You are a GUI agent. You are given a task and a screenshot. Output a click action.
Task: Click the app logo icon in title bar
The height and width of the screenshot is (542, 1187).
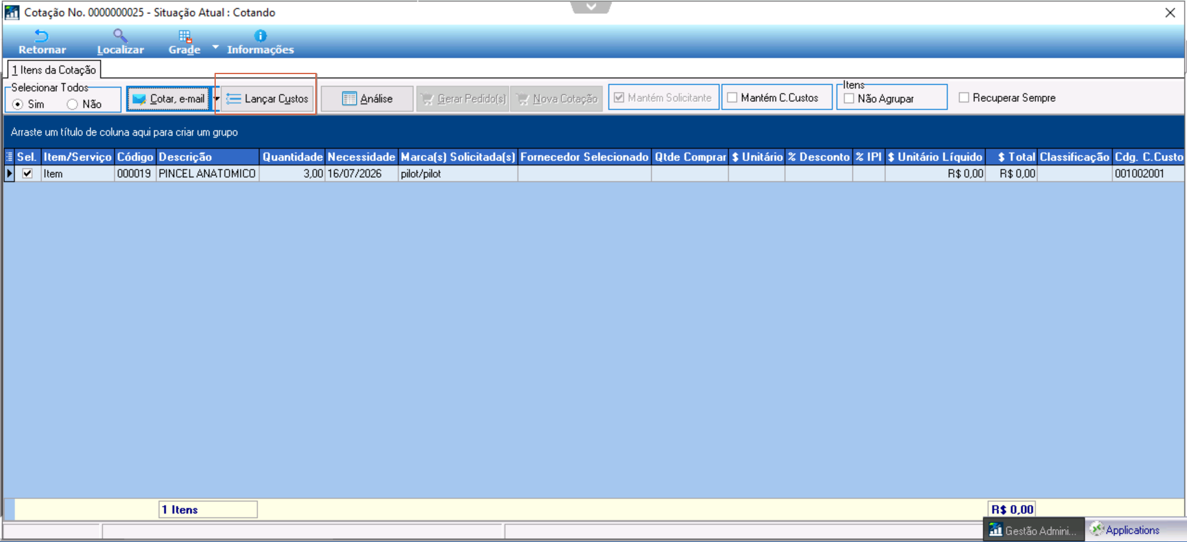click(12, 12)
